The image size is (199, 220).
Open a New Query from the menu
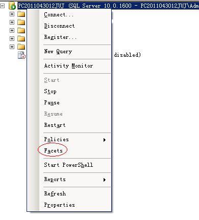(58, 52)
